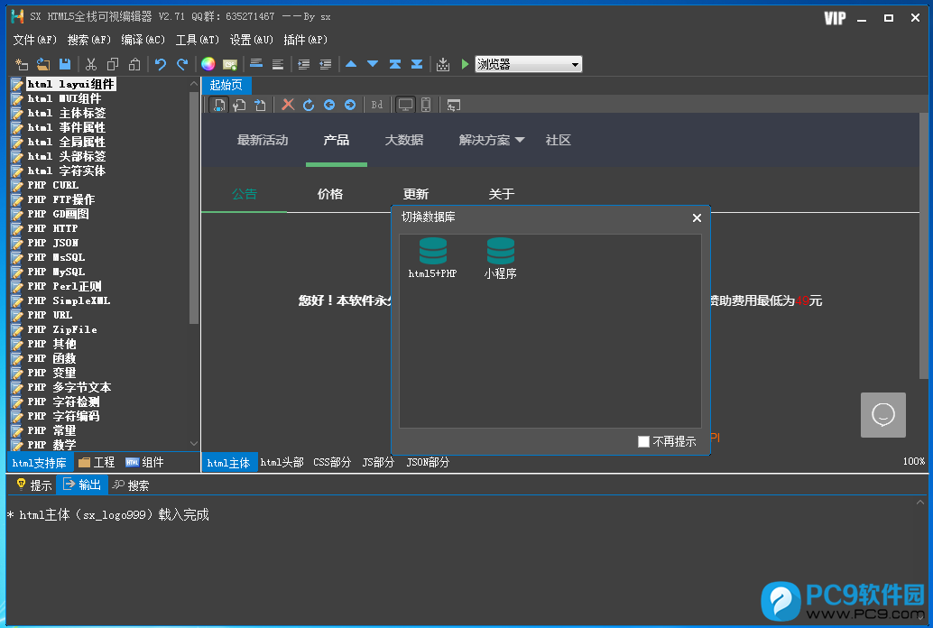Screen dimensions: 933x628
Task: Select PHP MySQL in the library list
Action: [56, 272]
